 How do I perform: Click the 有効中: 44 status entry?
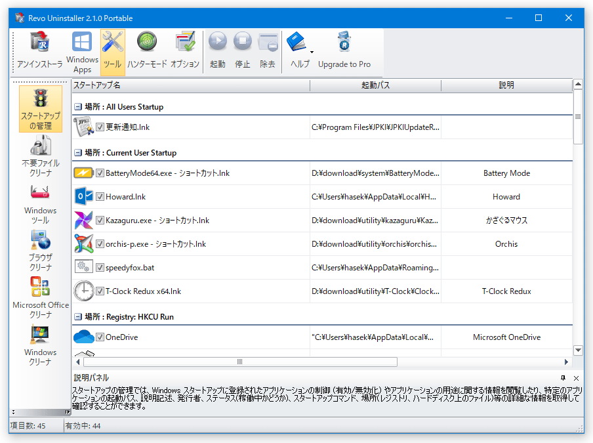click(83, 426)
